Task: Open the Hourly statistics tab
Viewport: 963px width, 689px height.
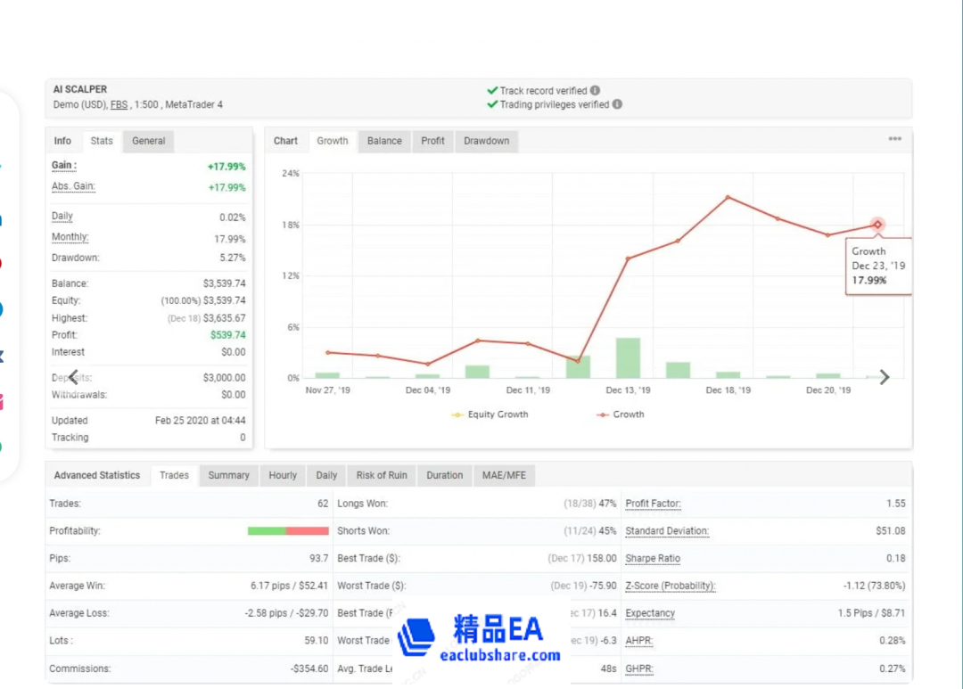Action: click(x=283, y=475)
